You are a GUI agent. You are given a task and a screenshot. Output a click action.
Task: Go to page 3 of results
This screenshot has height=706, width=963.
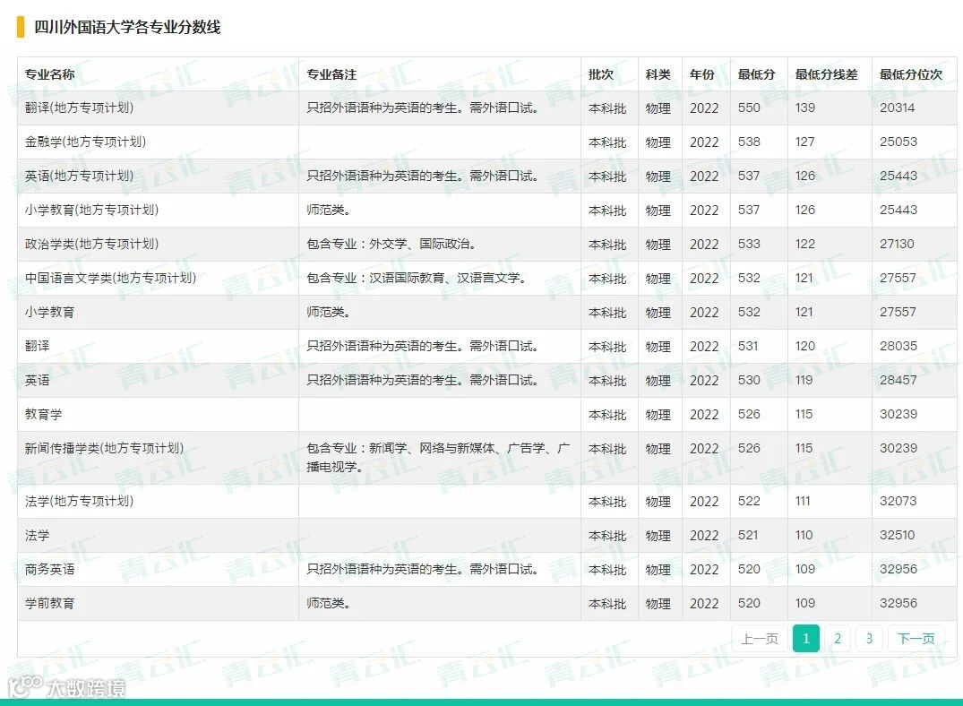coord(870,639)
